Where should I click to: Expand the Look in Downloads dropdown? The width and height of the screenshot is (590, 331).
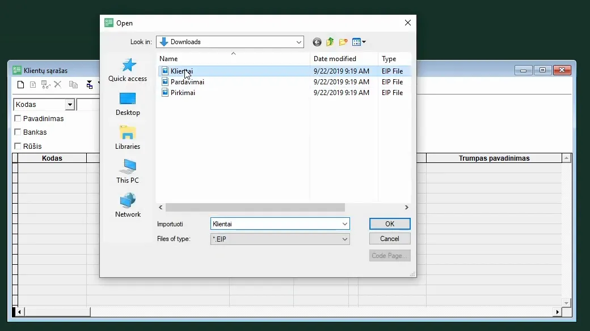coord(299,42)
